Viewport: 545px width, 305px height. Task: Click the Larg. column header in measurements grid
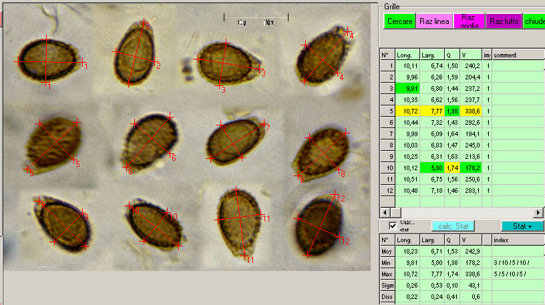pyautogui.click(x=432, y=55)
